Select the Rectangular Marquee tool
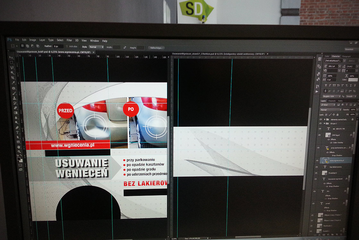 [x=11, y=62]
